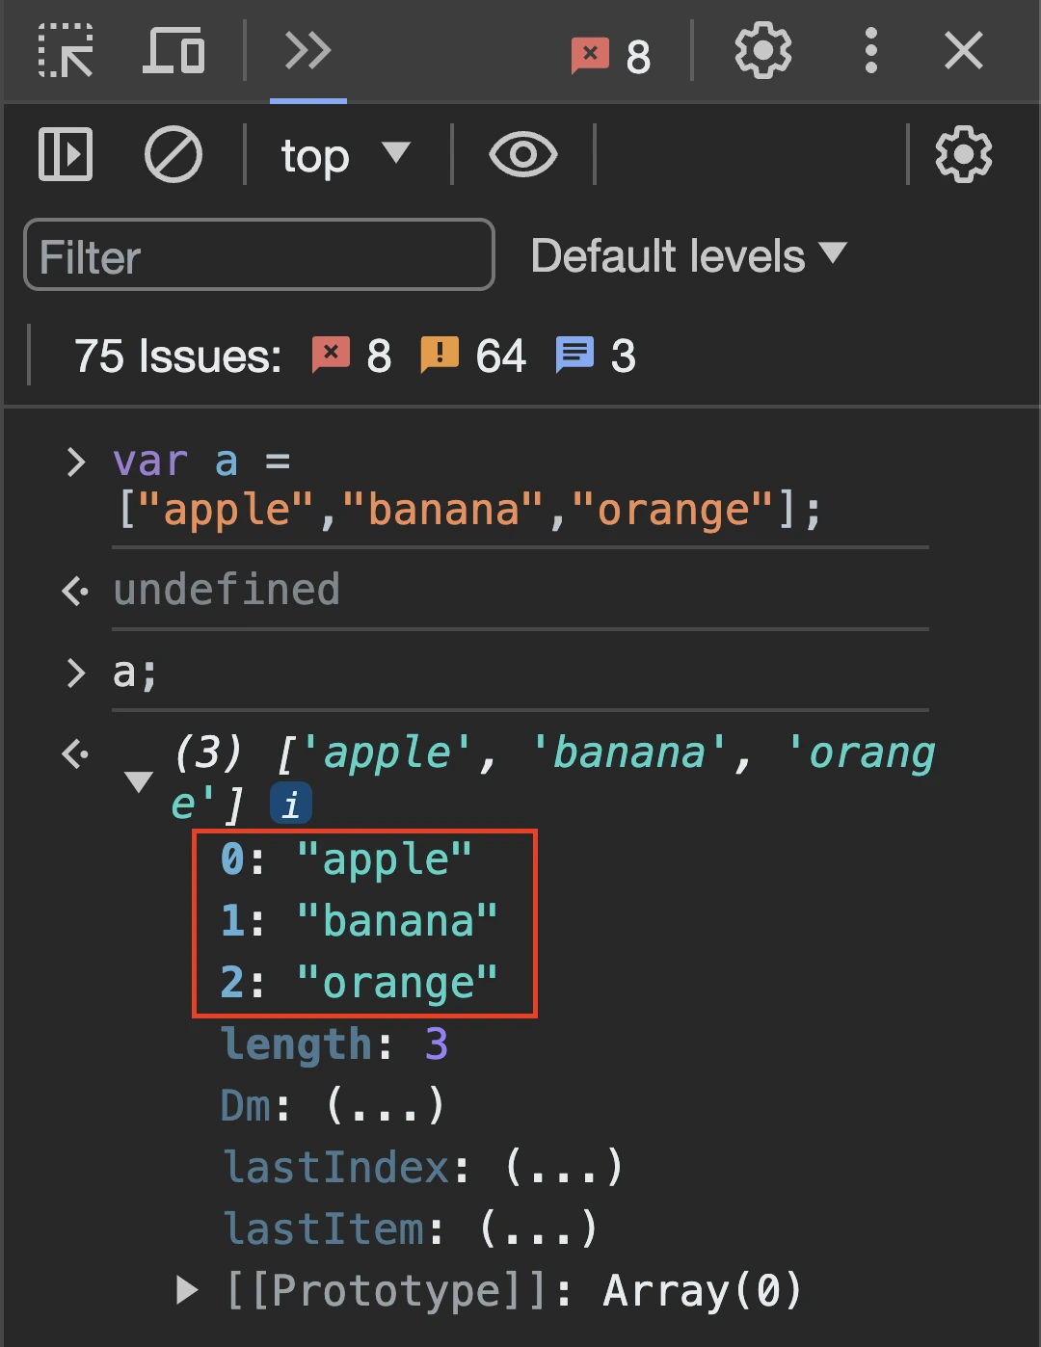Click the console Filter input field
The image size is (1041, 1347).
[x=258, y=255]
